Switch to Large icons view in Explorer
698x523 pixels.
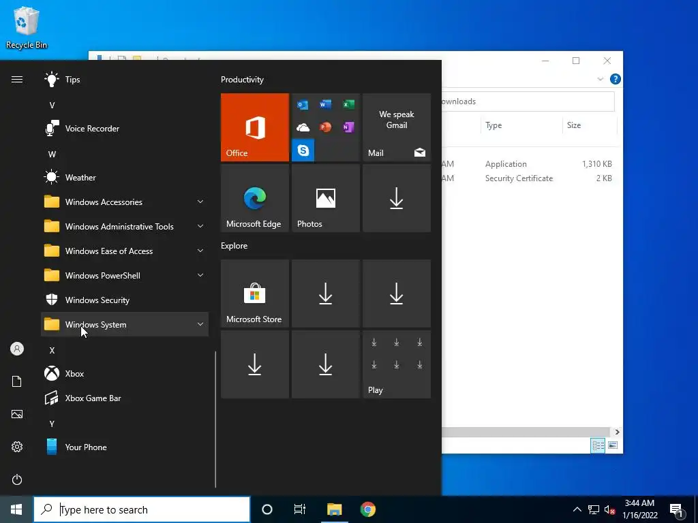(613, 445)
